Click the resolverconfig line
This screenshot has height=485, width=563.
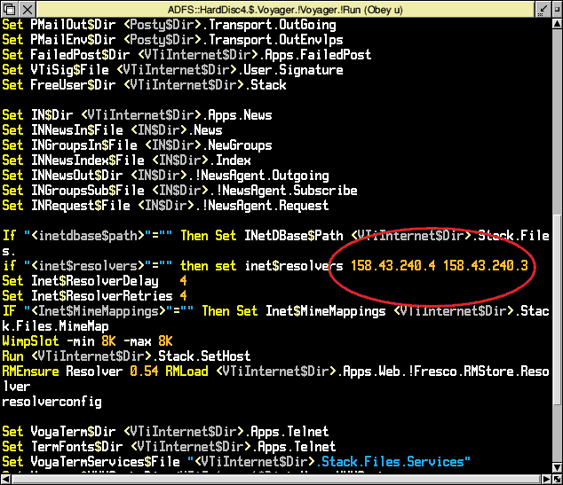[x=52, y=401]
